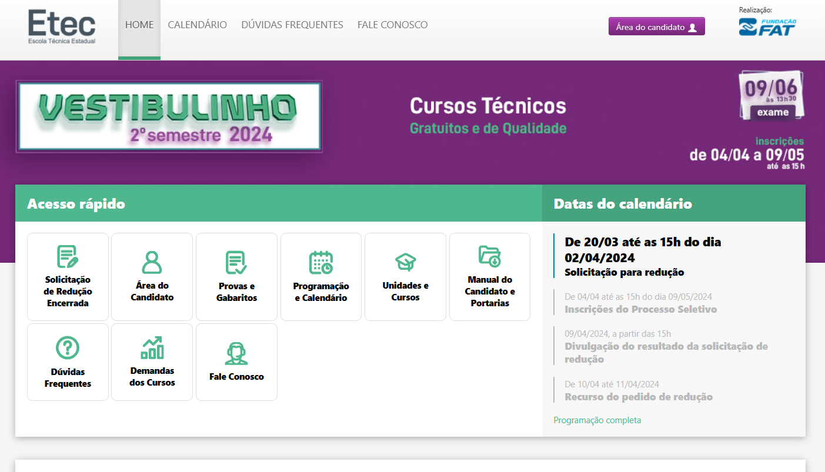Click the Solicitação de Redução document-pencil icon
The image size is (825, 472).
point(68,256)
